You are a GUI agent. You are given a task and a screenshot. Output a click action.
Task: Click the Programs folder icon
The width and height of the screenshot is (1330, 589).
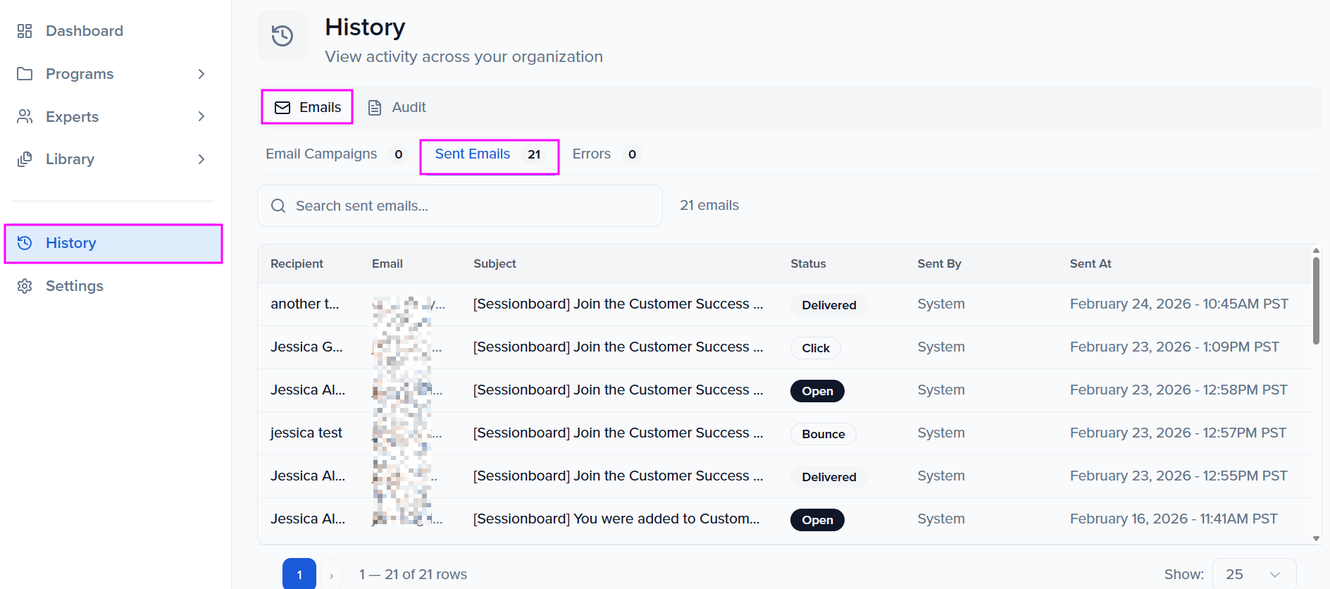[25, 74]
